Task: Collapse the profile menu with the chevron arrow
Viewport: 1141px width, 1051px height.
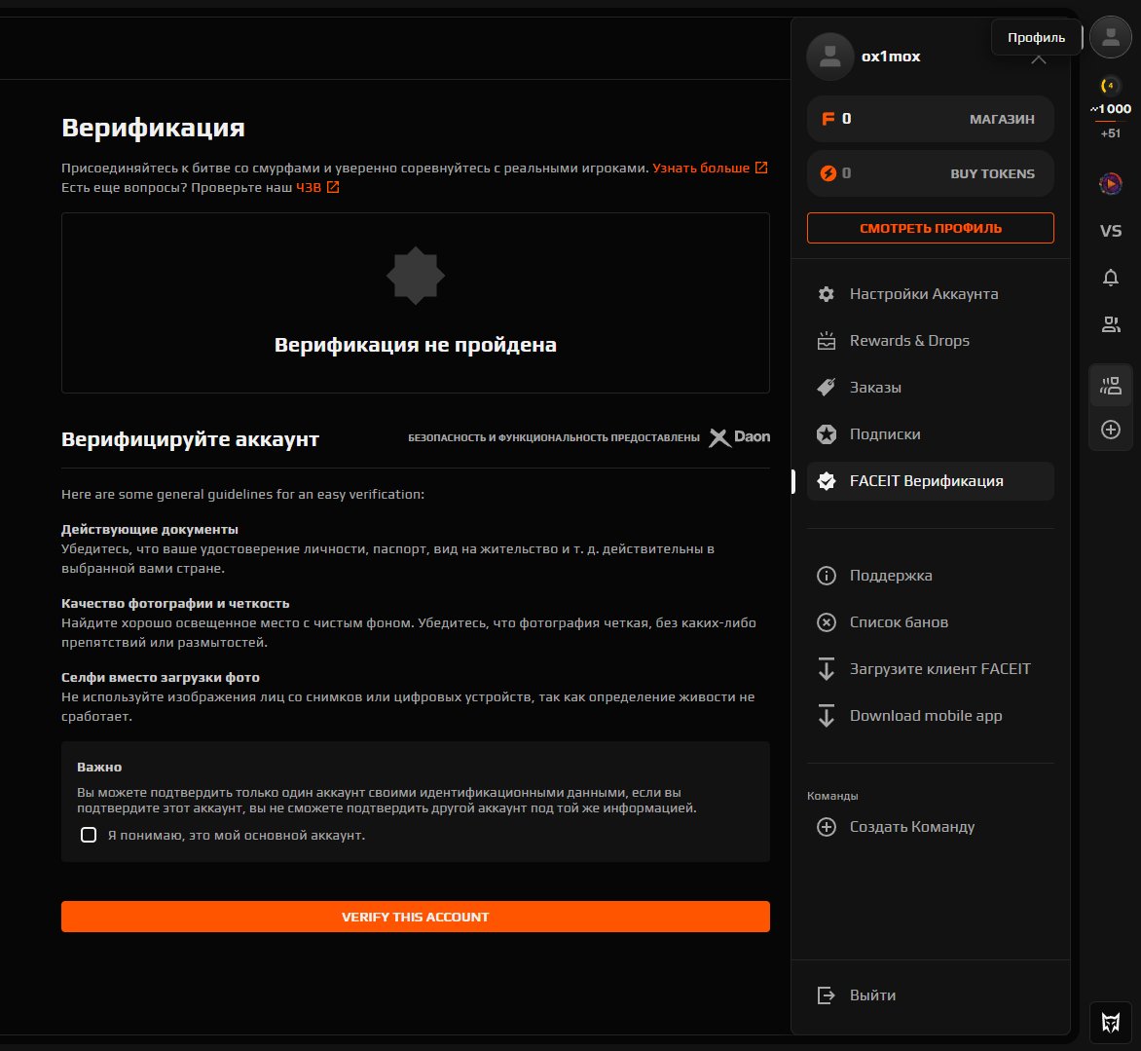Action: point(1038,58)
